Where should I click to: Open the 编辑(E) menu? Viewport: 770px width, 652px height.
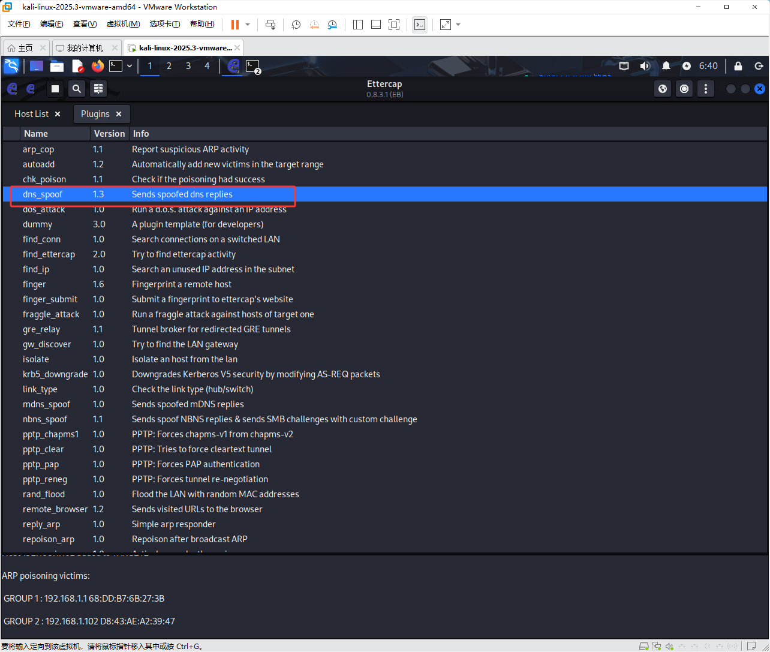pos(52,24)
